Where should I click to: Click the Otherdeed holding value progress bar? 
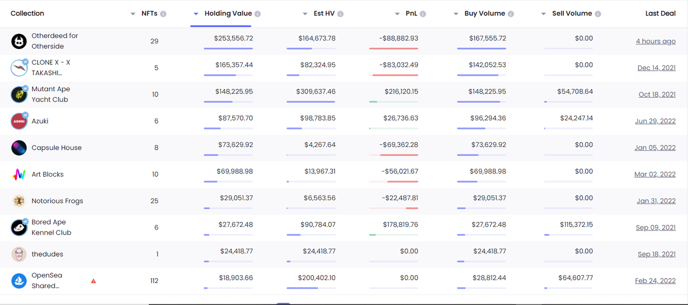pyautogui.click(x=228, y=49)
